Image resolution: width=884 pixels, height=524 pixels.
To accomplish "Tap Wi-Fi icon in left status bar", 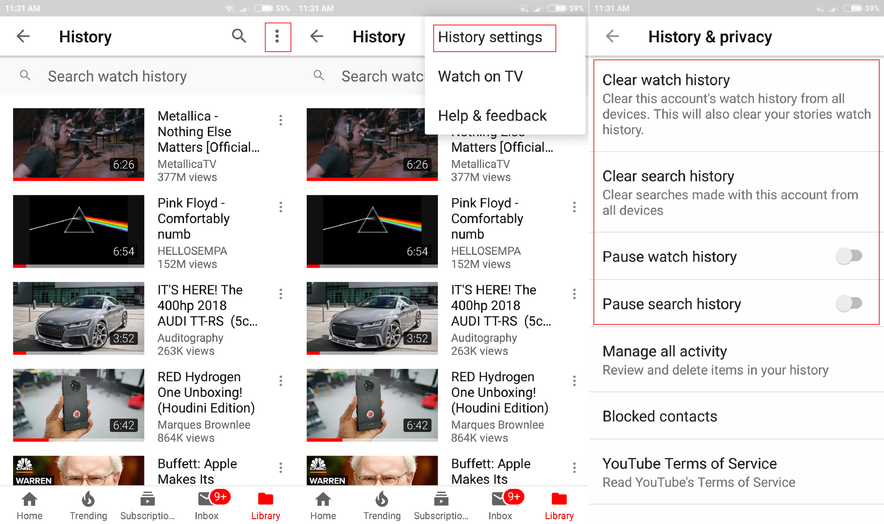I will 230,8.
